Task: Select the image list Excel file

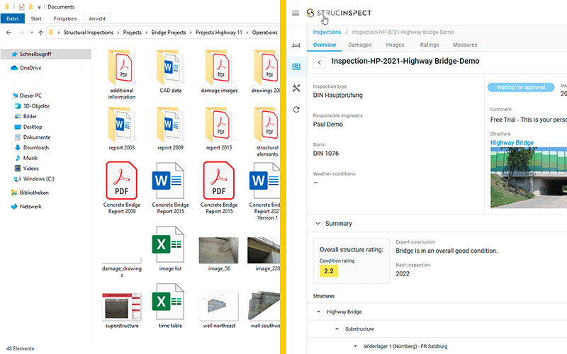Action: click(x=170, y=249)
